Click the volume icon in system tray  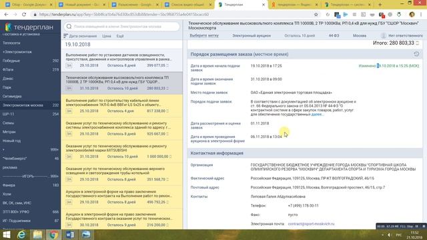(389, 235)
